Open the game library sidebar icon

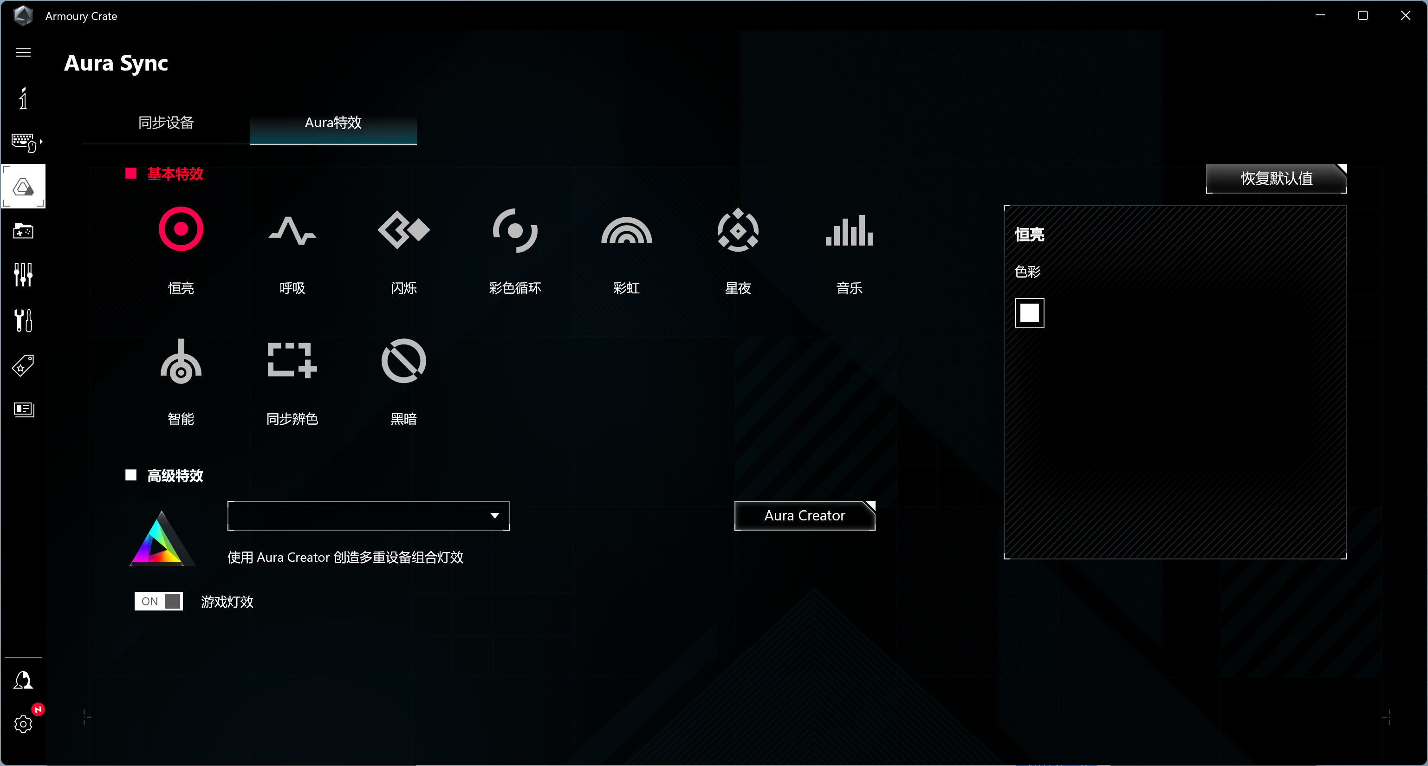(23, 231)
